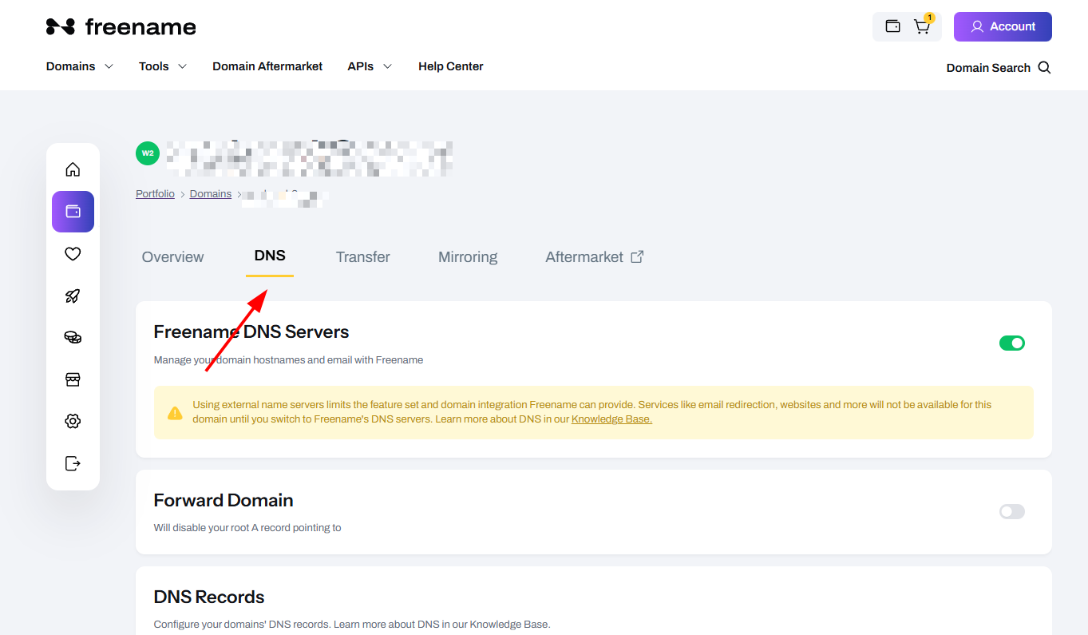Switch to the Overview tab

pos(172,257)
